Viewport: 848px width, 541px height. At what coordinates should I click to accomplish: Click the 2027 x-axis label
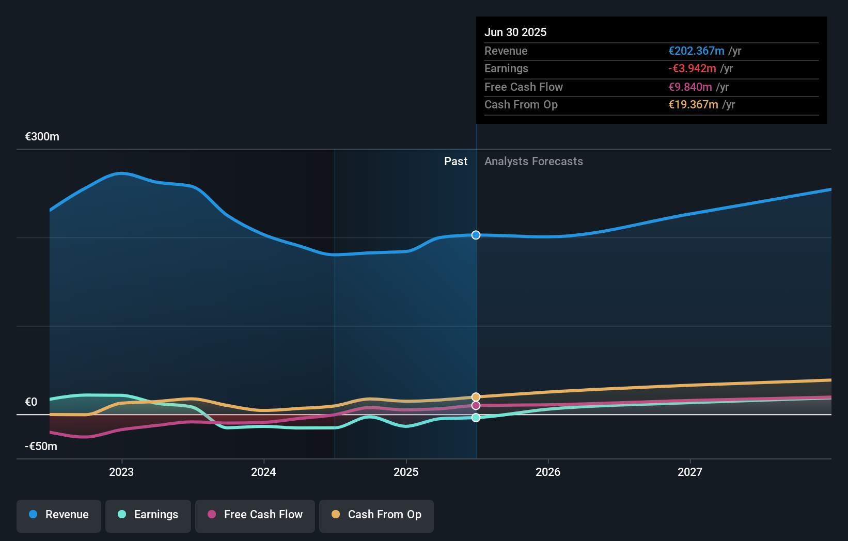pos(690,472)
